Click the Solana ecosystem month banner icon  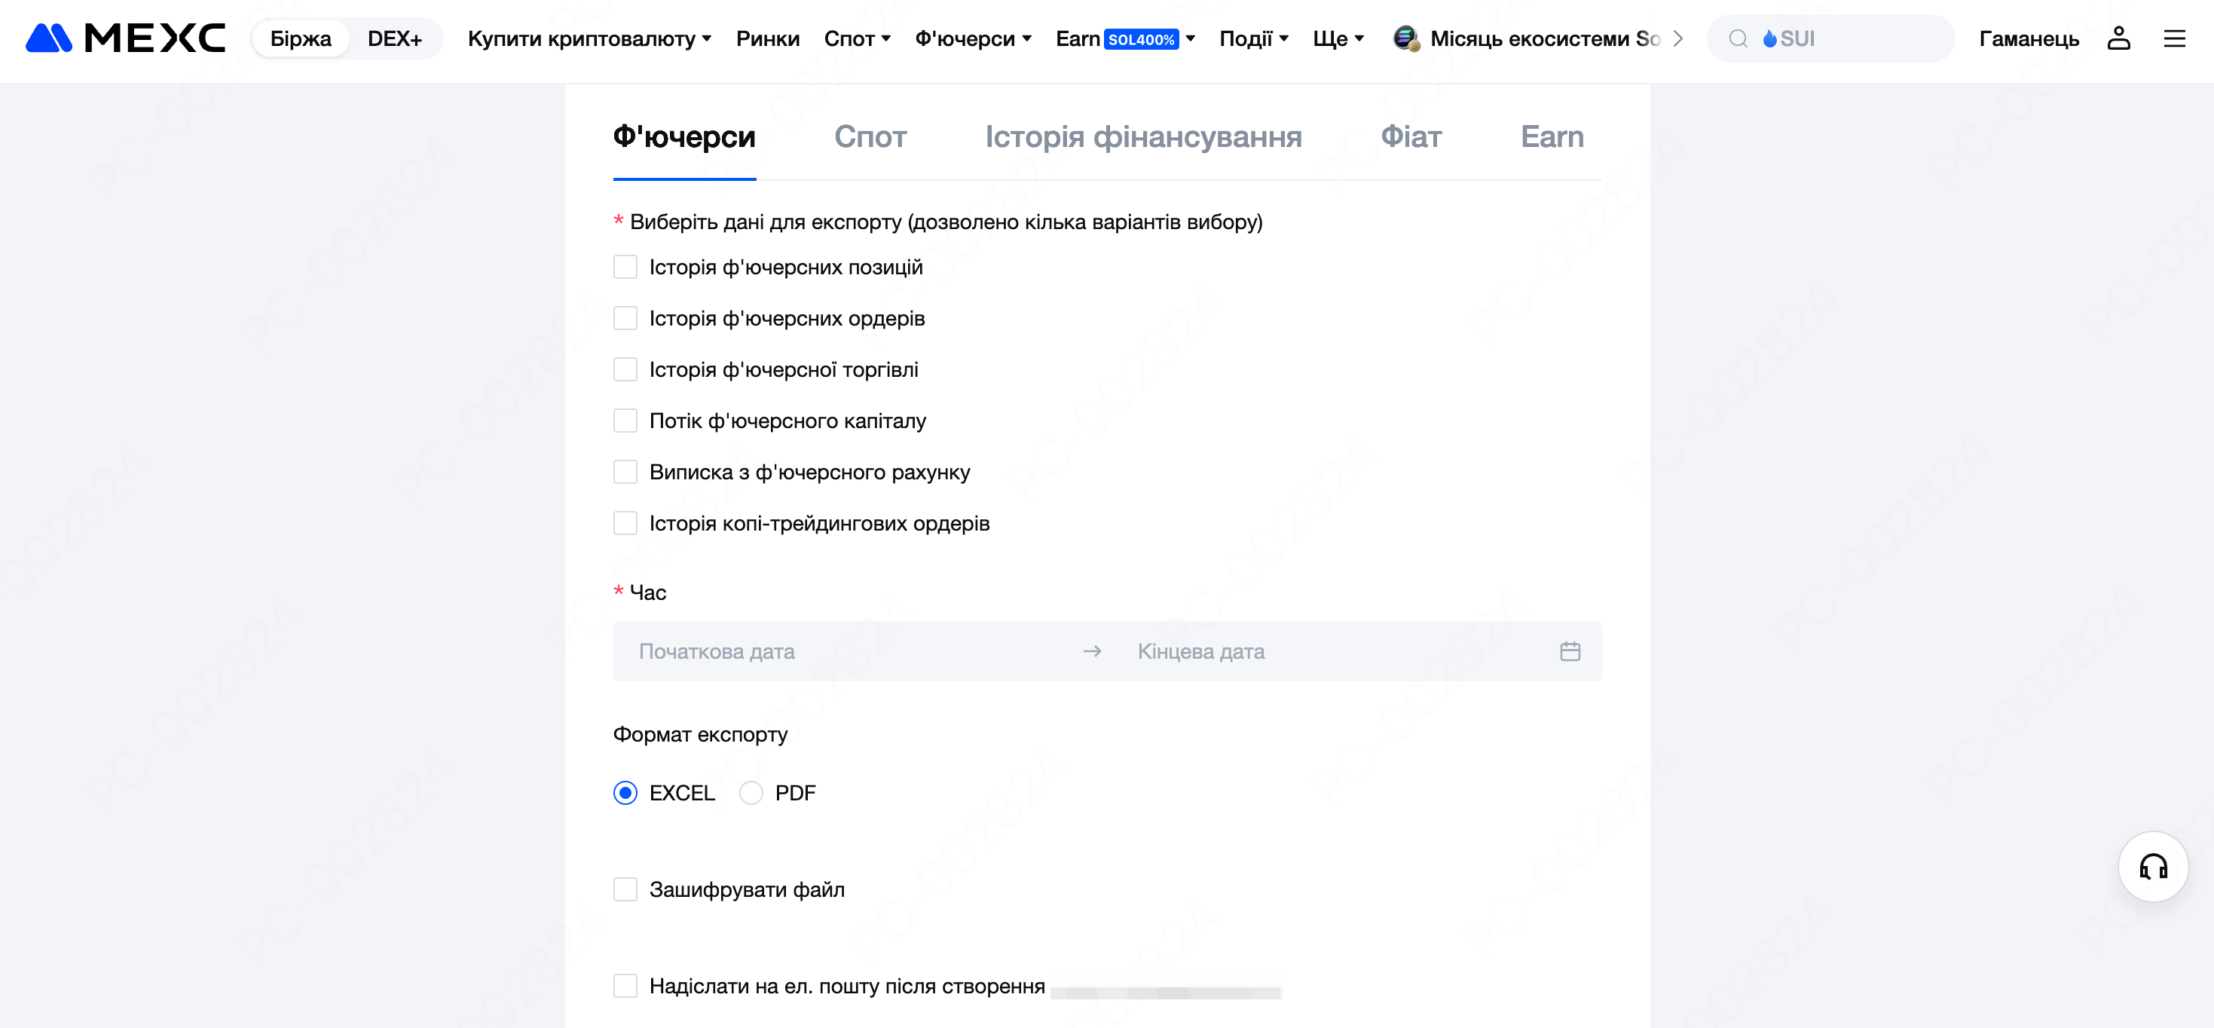pos(1406,38)
